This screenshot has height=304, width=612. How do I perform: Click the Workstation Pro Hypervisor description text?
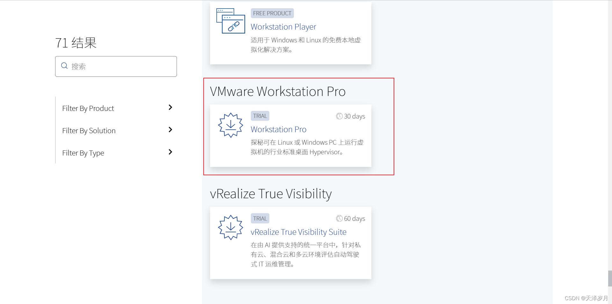[x=307, y=147]
